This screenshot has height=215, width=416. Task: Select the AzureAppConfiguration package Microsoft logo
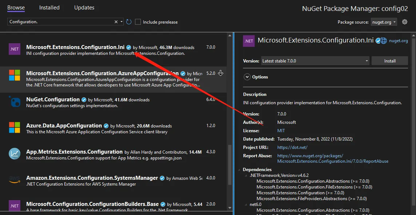coord(14,75)
